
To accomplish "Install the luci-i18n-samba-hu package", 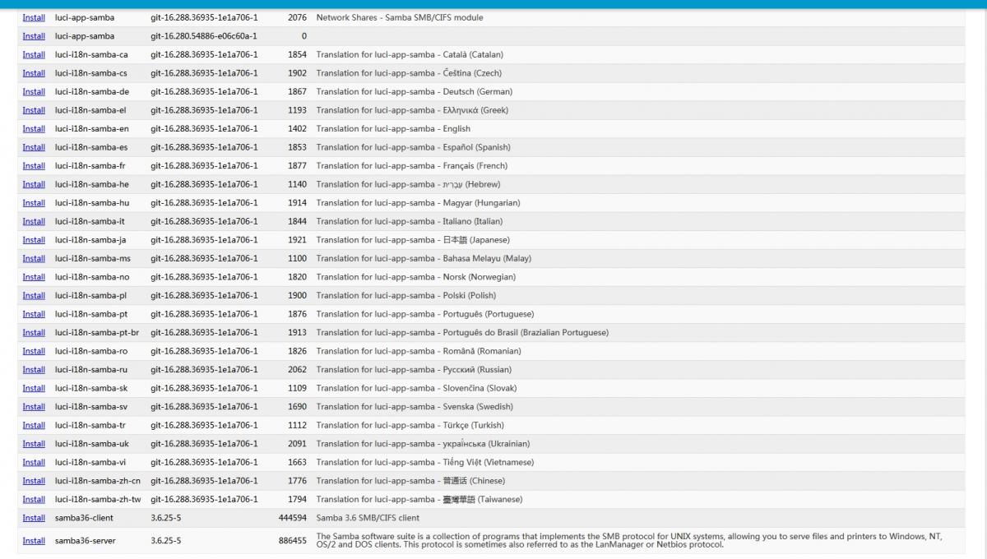I will click(34, 202).
